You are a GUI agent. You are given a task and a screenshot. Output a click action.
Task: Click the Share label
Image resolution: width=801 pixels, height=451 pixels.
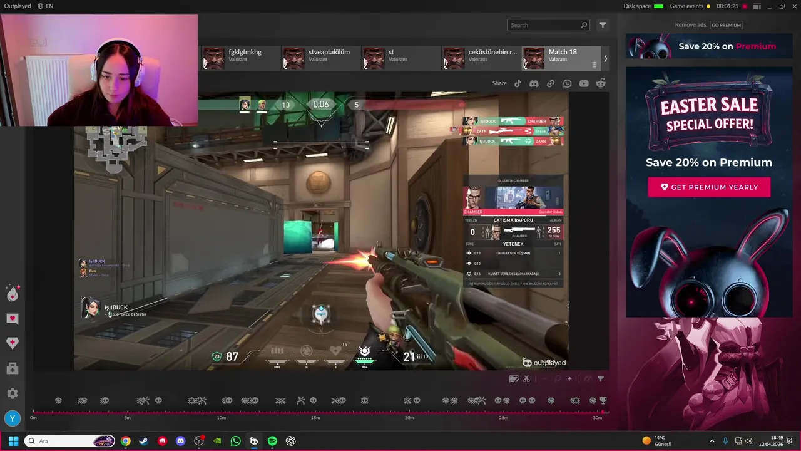pos(499,83)
